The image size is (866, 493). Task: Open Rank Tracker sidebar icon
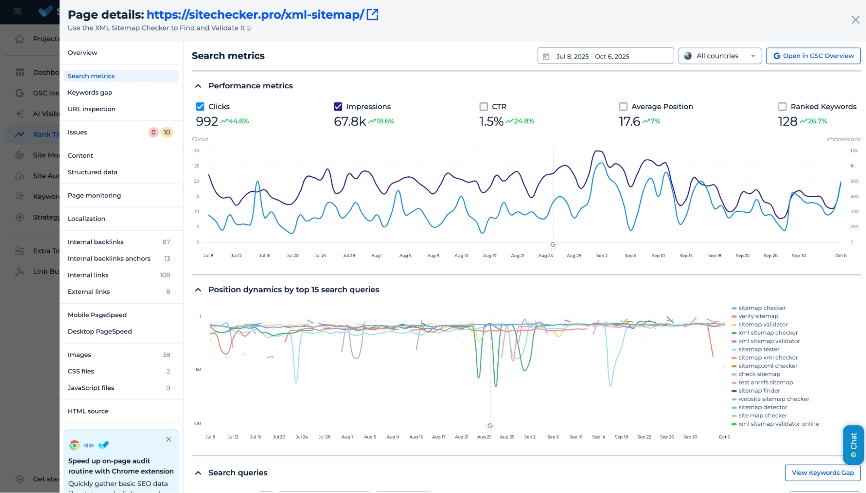tap(19, 134)
